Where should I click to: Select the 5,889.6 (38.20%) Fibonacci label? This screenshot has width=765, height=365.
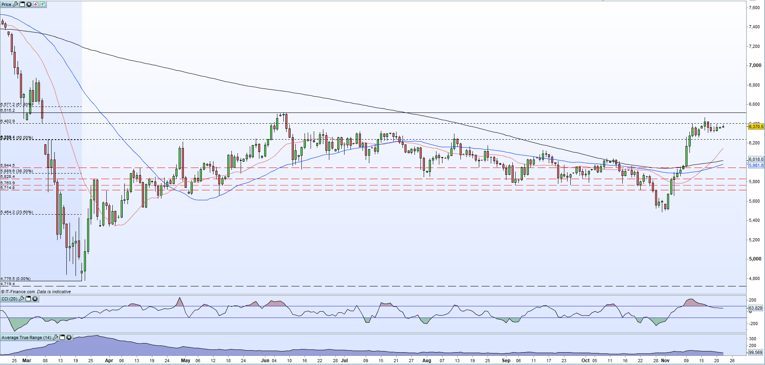click(x=16, y=171)
